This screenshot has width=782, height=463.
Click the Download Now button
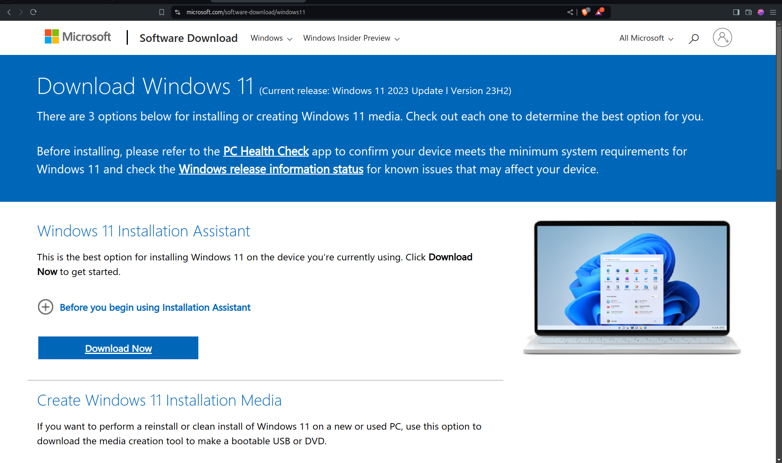[x=118, y=348]
